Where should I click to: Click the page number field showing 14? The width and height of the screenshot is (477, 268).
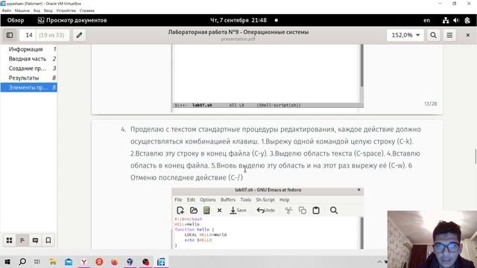(29, 35)
